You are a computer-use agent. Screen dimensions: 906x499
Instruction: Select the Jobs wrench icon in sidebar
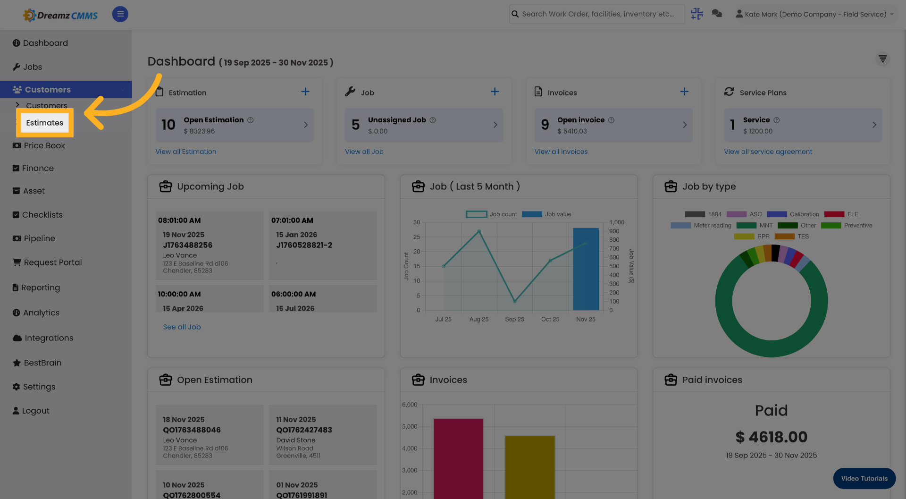click(x=17, y=67)
